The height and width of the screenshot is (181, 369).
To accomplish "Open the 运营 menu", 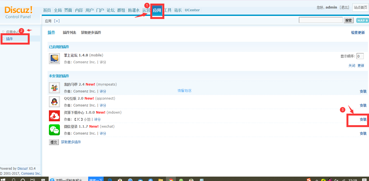I will pyautogui.click(x=146, y=10).
